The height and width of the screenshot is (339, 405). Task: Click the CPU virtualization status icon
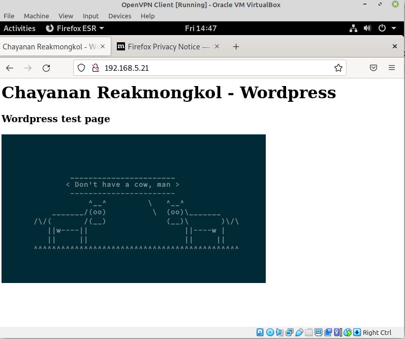click(x=337, y=332)
